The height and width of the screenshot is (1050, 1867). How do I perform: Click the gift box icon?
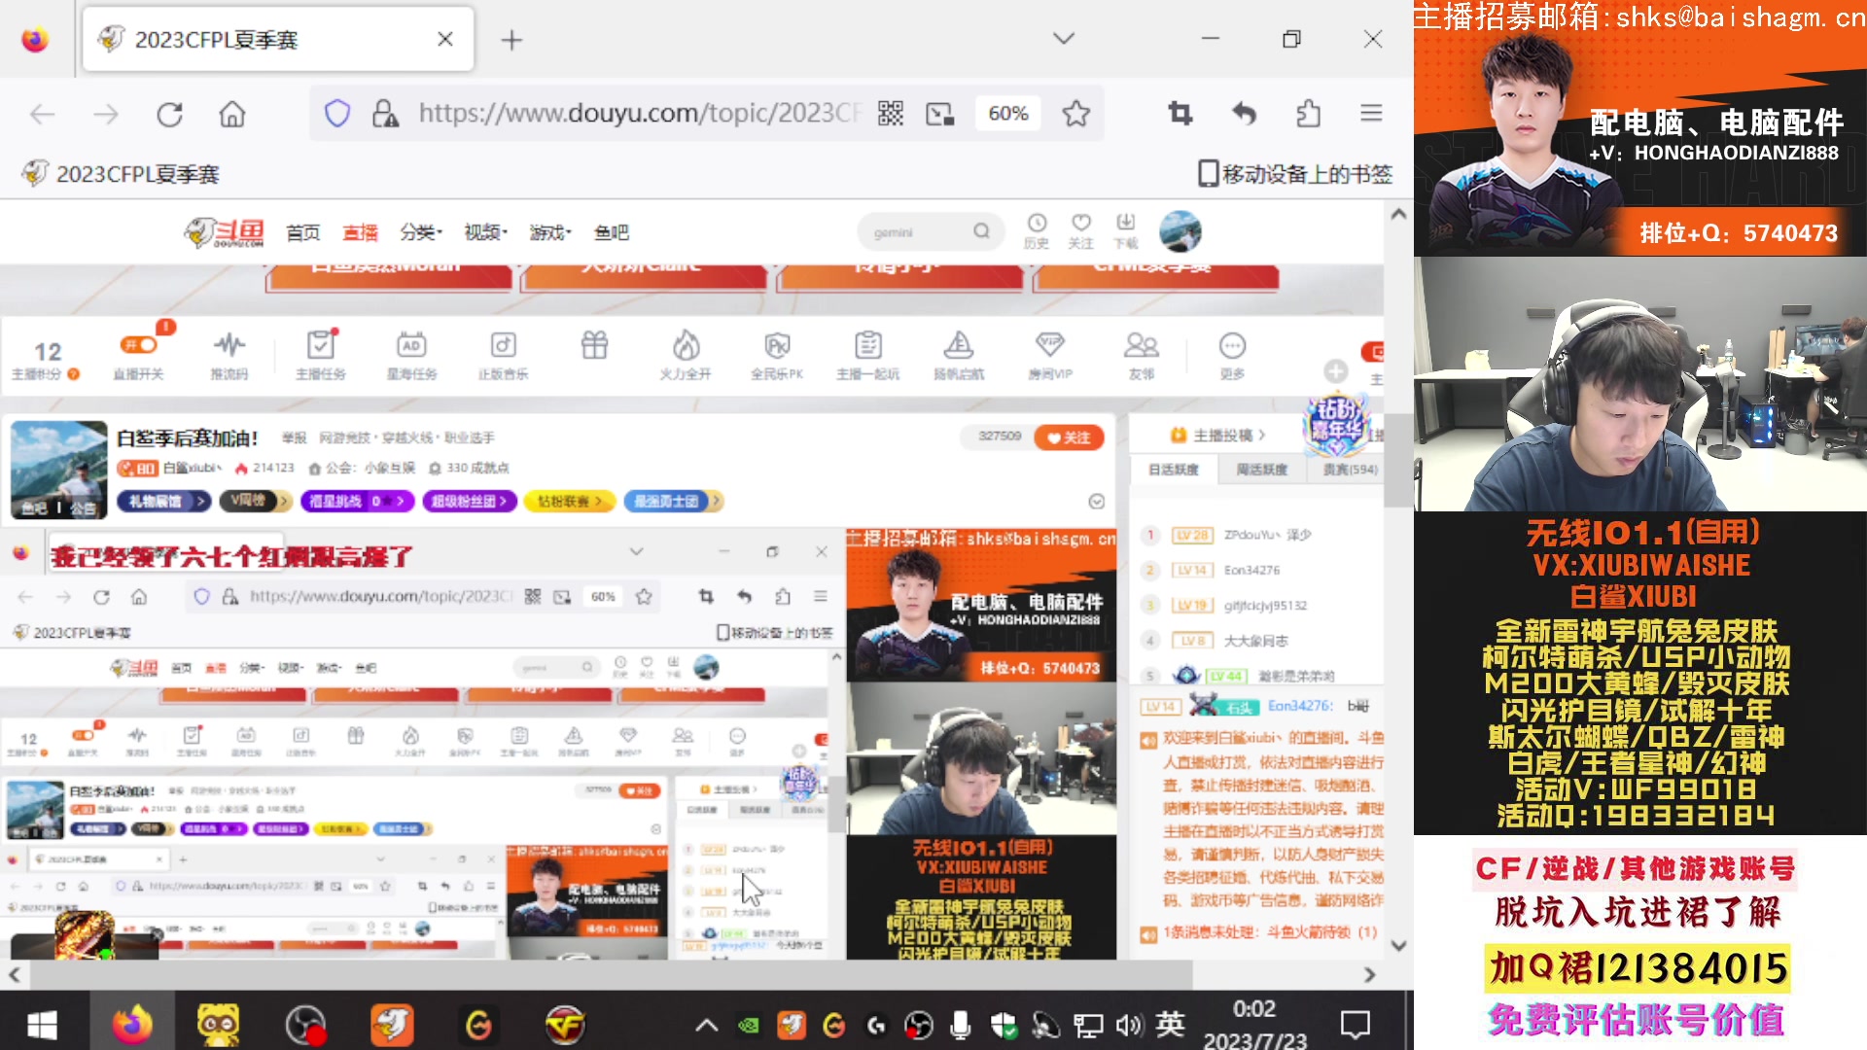pos(594,345)
